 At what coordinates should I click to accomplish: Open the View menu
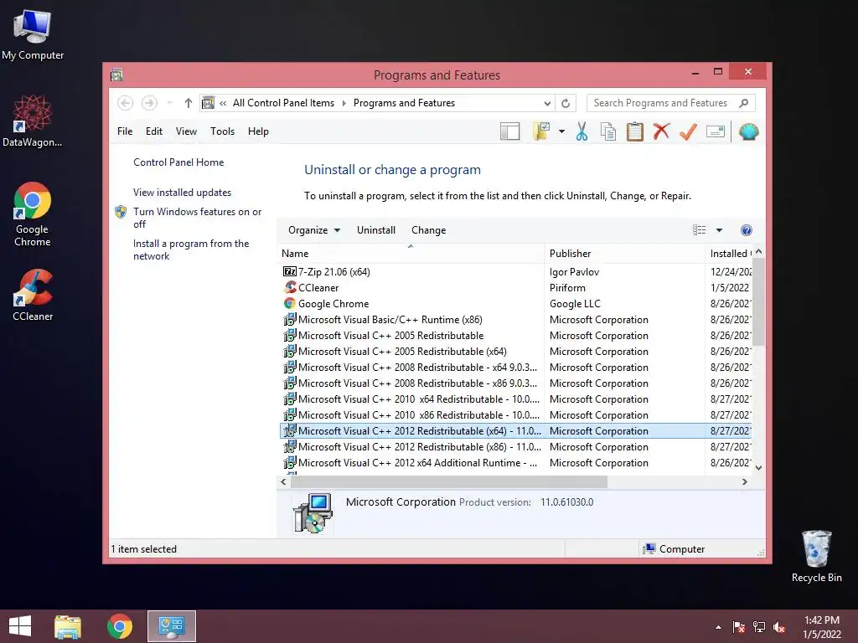(186, 131)
